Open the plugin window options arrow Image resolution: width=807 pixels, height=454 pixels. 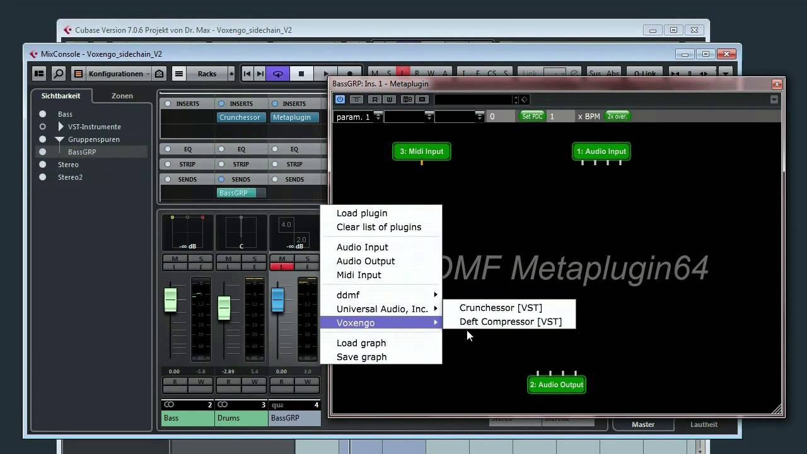[774, 100]
